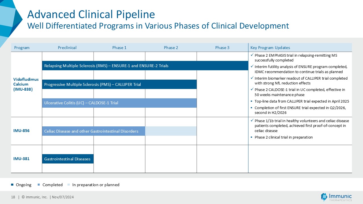
Task: Click the IMU-856 program row label
Action: pos(21,131)
